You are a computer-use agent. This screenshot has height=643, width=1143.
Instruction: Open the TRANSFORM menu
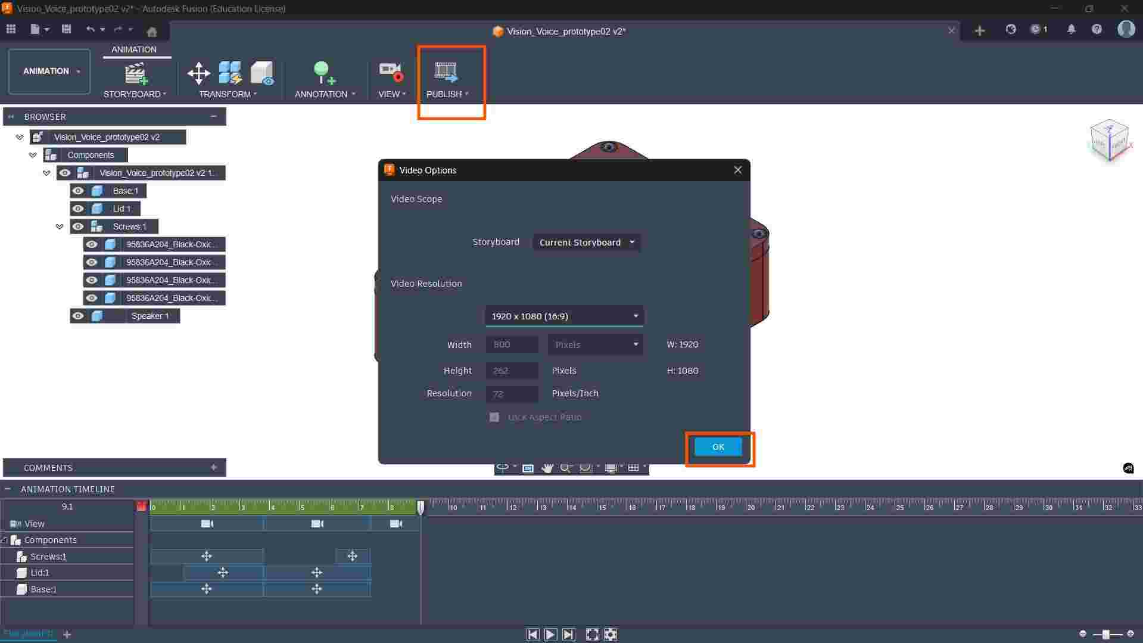(x=228, y=94)
